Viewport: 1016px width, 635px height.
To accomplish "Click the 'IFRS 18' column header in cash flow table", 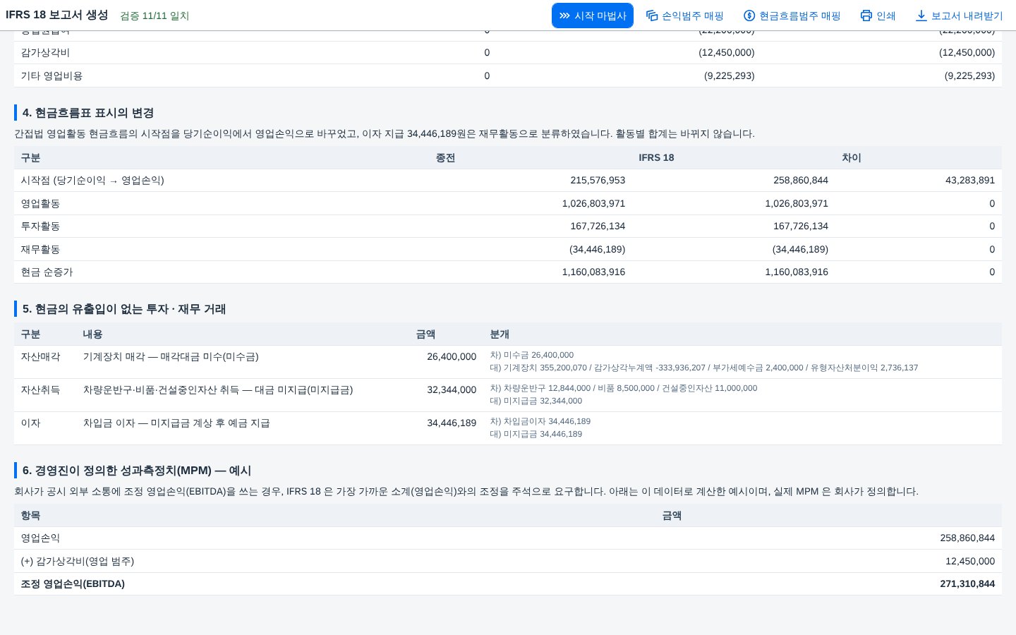I will point(656,158).
